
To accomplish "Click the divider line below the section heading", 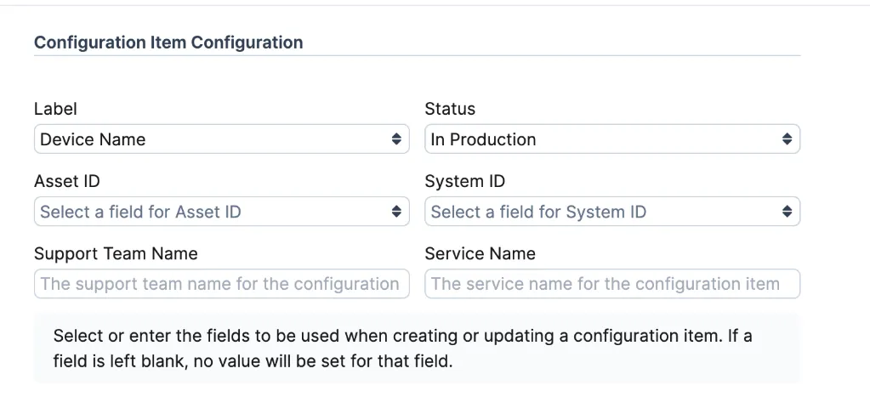I will (417, 56).
